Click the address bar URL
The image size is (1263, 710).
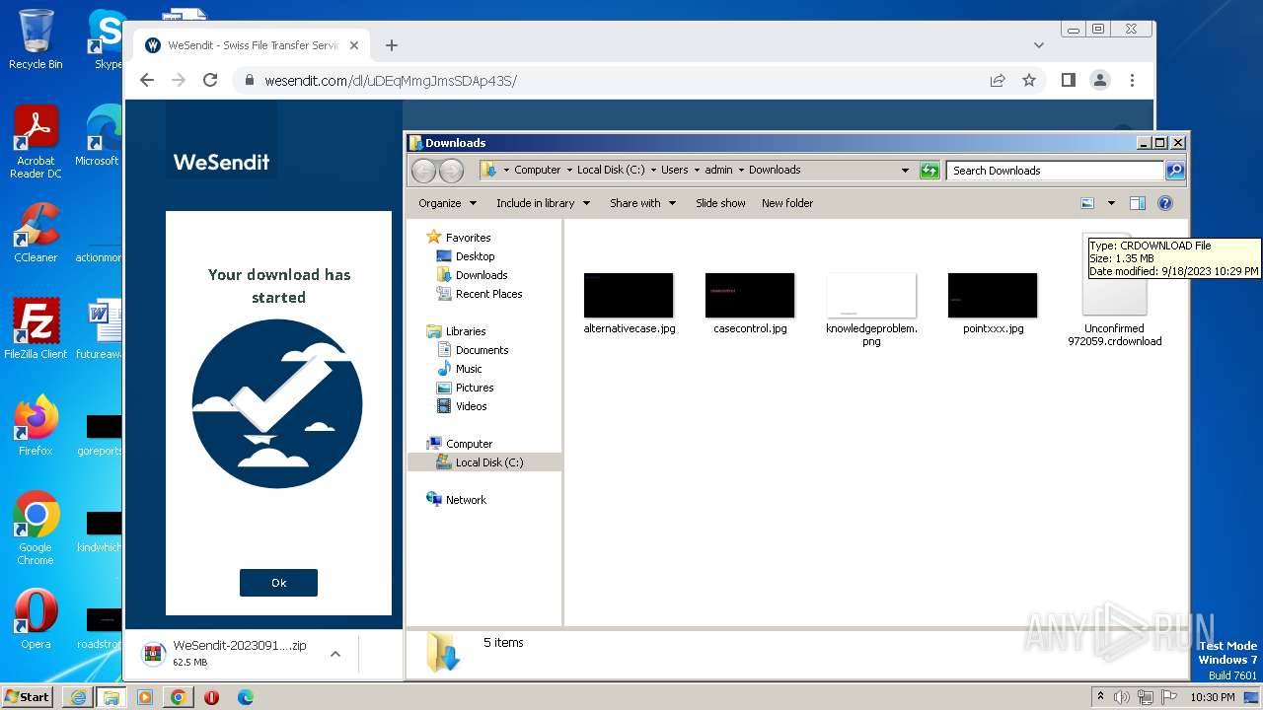click(x=390, y=81)
